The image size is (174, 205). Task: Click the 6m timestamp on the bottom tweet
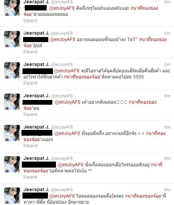point(167,190)
